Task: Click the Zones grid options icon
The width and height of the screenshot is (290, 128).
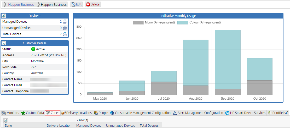Action: [x=6, y=120]
